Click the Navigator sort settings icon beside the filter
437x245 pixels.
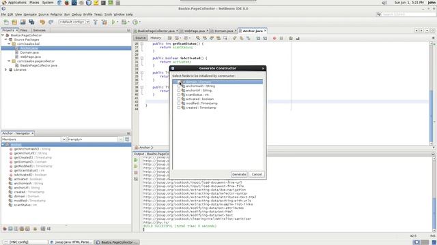tap(127, 139)
